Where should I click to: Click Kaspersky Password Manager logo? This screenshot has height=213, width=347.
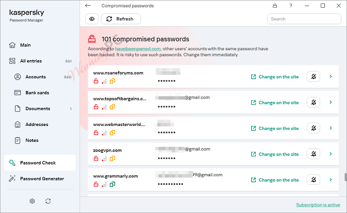[x=26, y=16]
